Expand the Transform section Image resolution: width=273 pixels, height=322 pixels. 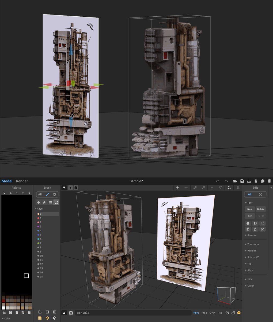pos(252,244)
